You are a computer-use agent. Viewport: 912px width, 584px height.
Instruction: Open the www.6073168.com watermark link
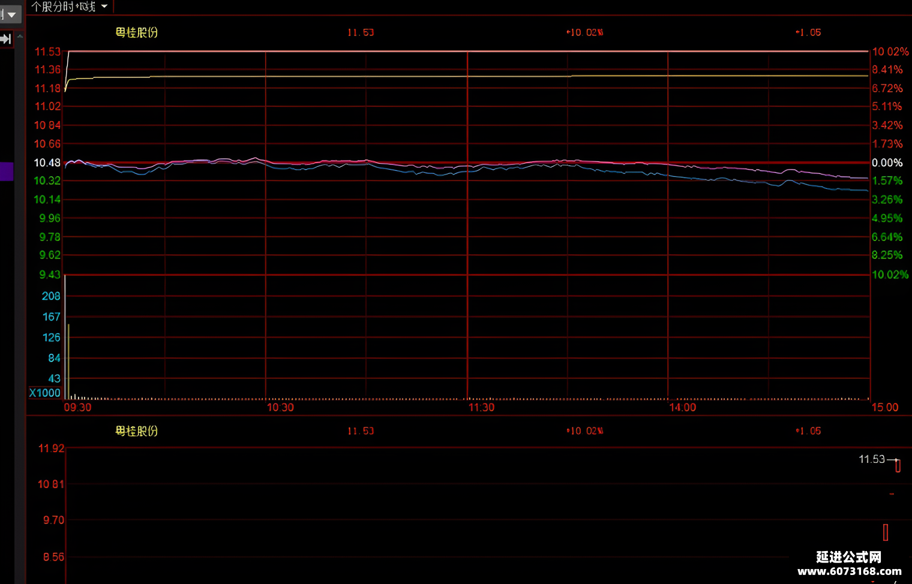tap(850, 571)
